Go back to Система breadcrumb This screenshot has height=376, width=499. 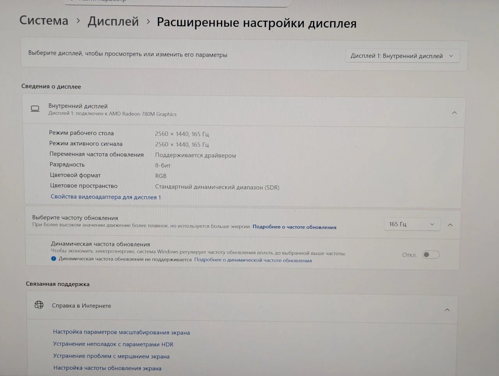tap(44, 20)
